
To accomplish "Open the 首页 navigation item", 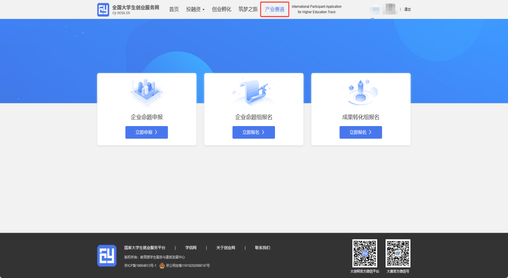I will (174, 9).
